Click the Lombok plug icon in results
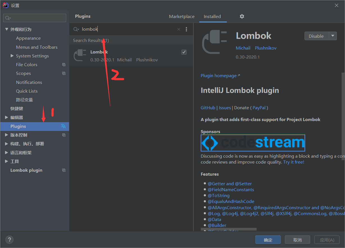This screenshot has height=248, width=345. (x=80, y=55)
